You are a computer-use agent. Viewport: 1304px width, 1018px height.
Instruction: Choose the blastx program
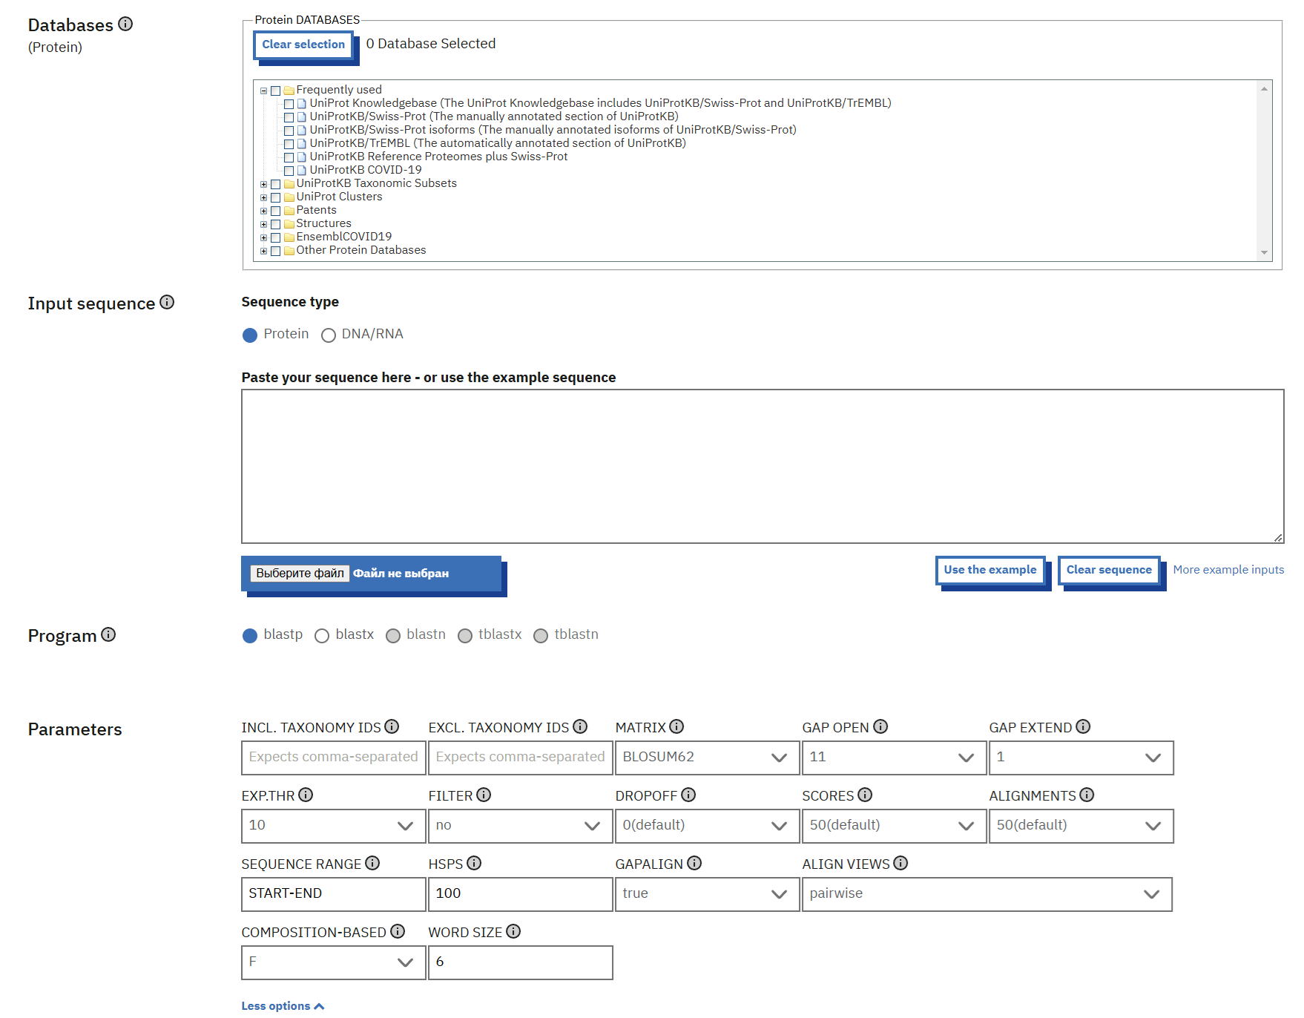click(322, 636)
